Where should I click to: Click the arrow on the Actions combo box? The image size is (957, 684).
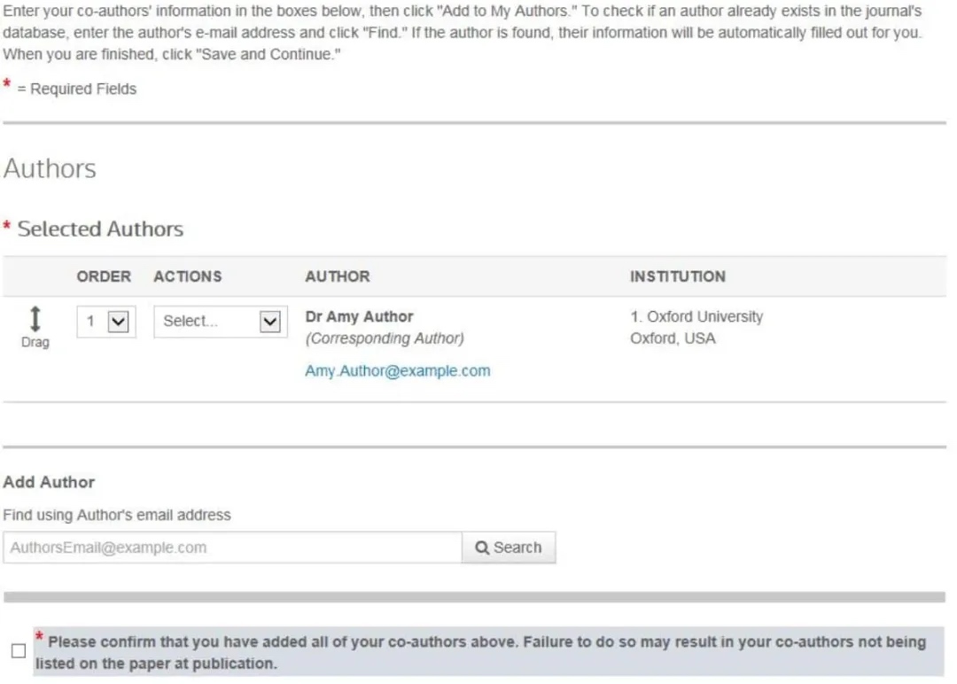(269, 322)
